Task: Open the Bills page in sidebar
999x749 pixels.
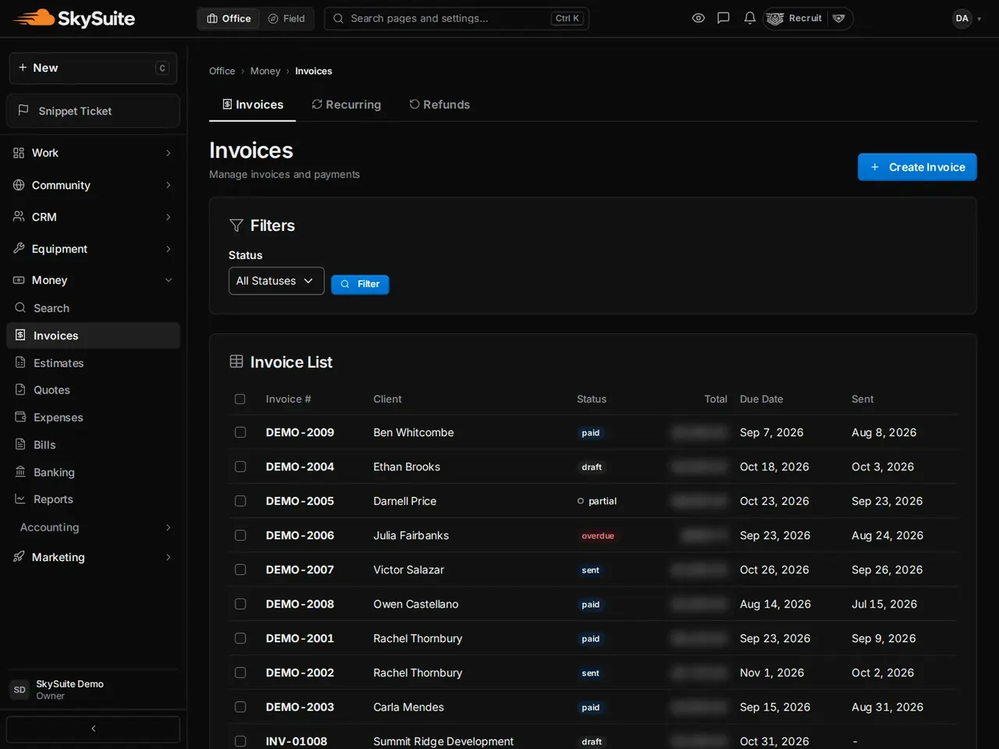Action: click(x=93, y=445)
